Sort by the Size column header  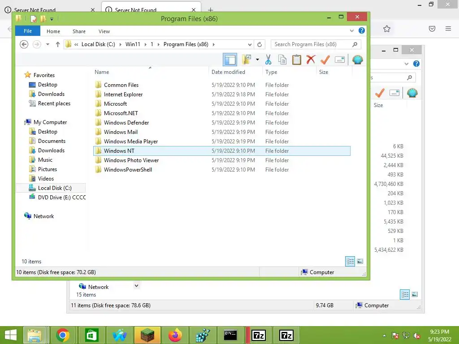click(x=324, y=72)
